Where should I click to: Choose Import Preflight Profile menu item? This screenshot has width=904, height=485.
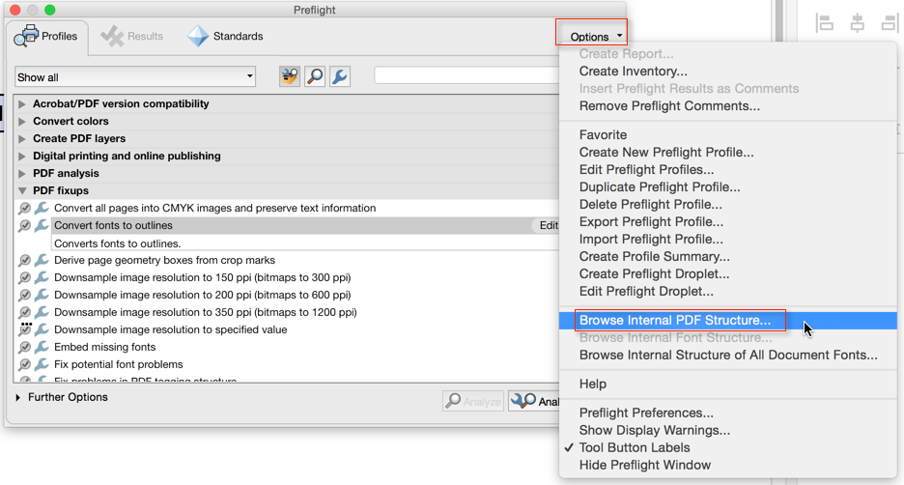[x=727, y=240]
